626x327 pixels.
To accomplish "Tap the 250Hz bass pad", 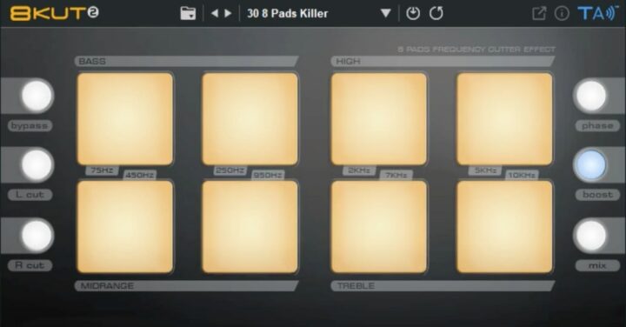I will [x=250, y=118].
